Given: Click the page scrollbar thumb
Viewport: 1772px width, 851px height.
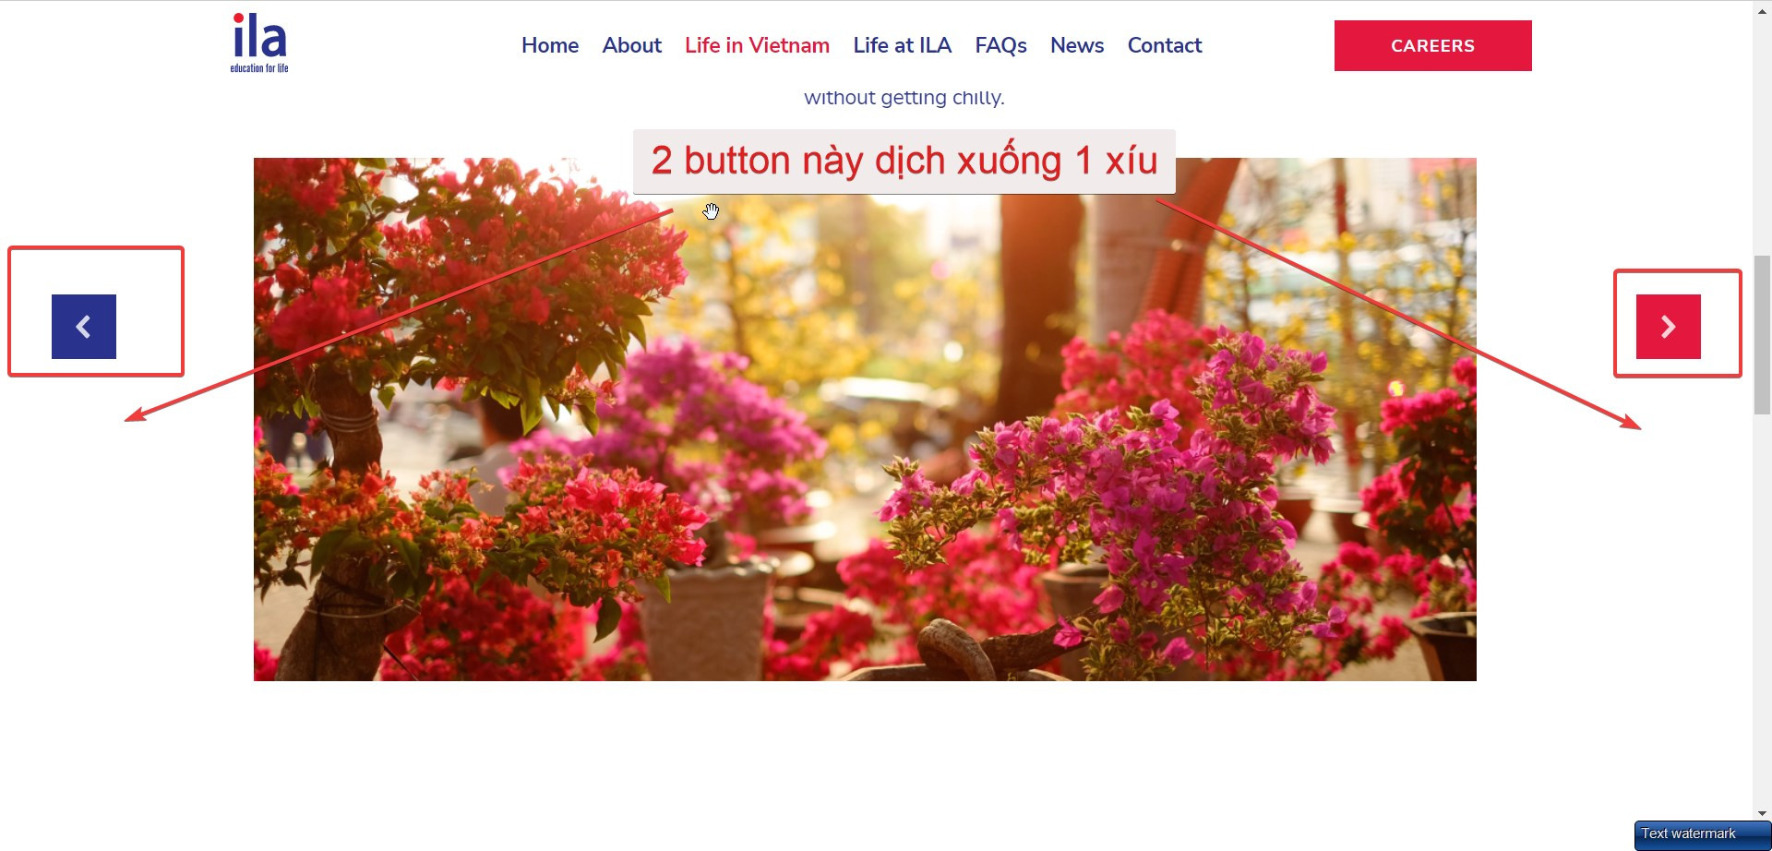Looking at the screenshot, I should (1762, 334).
